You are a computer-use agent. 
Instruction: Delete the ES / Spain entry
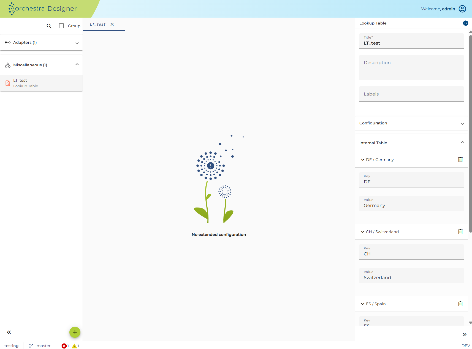tap(460, 304)
